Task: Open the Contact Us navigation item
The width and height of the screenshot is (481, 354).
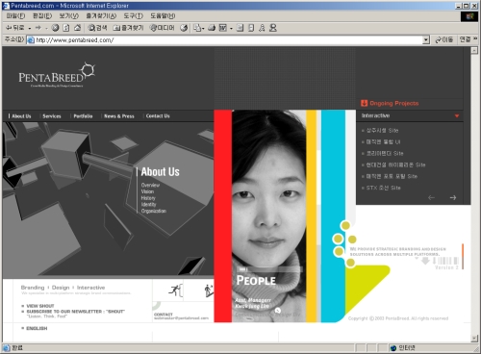Action: point(158,116)
